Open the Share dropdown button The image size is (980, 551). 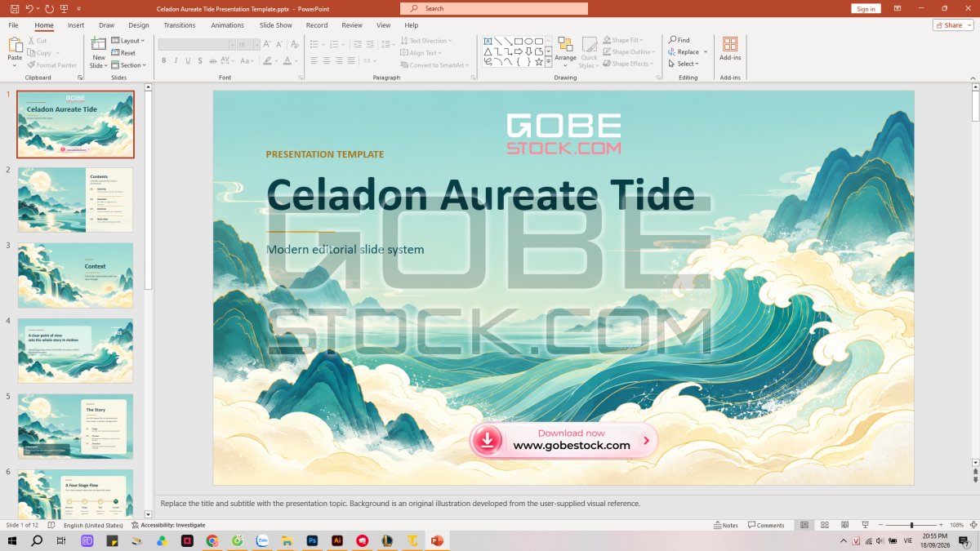coord(953,25)
